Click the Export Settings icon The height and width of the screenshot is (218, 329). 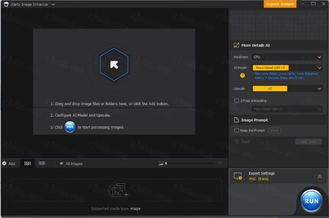pyautogui.click(x=238, y=176)
